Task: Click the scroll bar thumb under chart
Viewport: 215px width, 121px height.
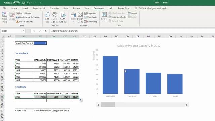Action: coord(108,105)
